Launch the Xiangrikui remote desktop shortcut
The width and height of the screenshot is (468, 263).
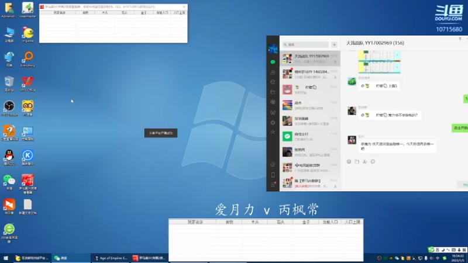pyautogui.click(x=9, y=207)
